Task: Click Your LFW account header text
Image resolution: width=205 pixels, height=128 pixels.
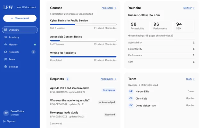Action: coord(26,7)
